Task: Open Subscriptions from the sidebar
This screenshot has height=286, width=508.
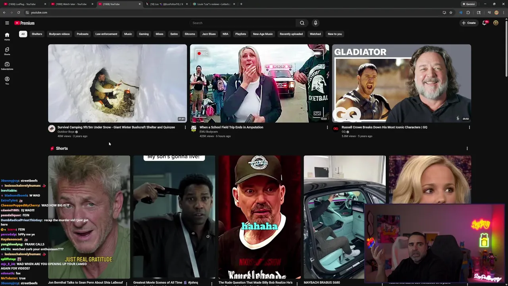Action: (x=7, y=66)
